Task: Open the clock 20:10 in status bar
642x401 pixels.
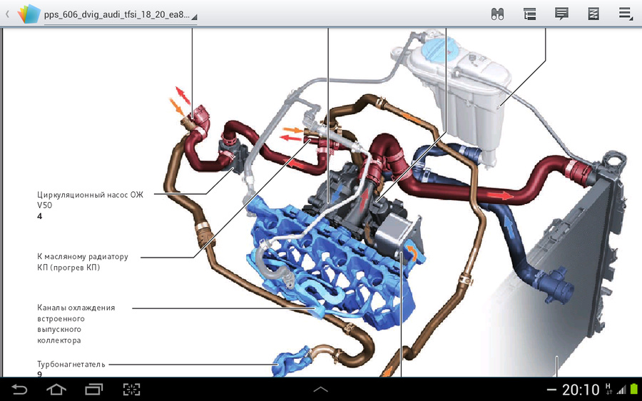Action: click(581, 390)
